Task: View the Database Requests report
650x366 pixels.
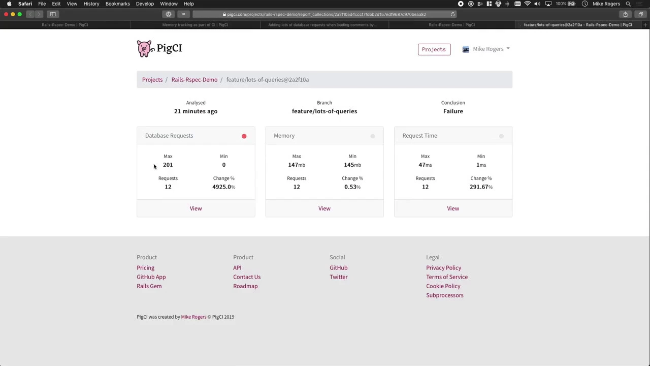Action: [196, 208]
